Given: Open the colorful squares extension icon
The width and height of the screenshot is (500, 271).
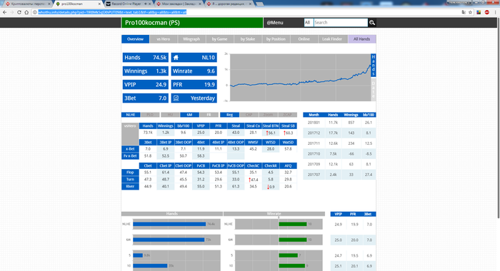Looking at the screenshot, I should [x=479, y=12].
